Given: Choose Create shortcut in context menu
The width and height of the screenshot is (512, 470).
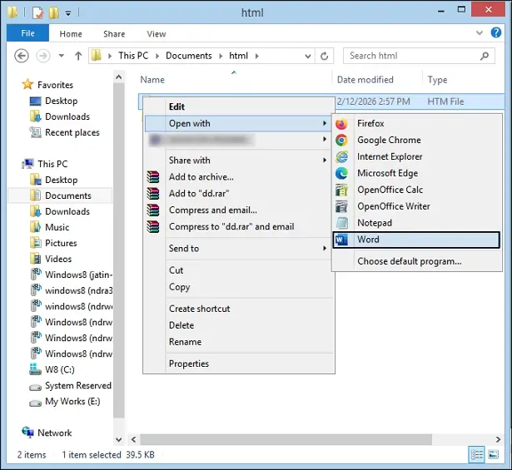Looking at the screenshot, I should point(199,309).
